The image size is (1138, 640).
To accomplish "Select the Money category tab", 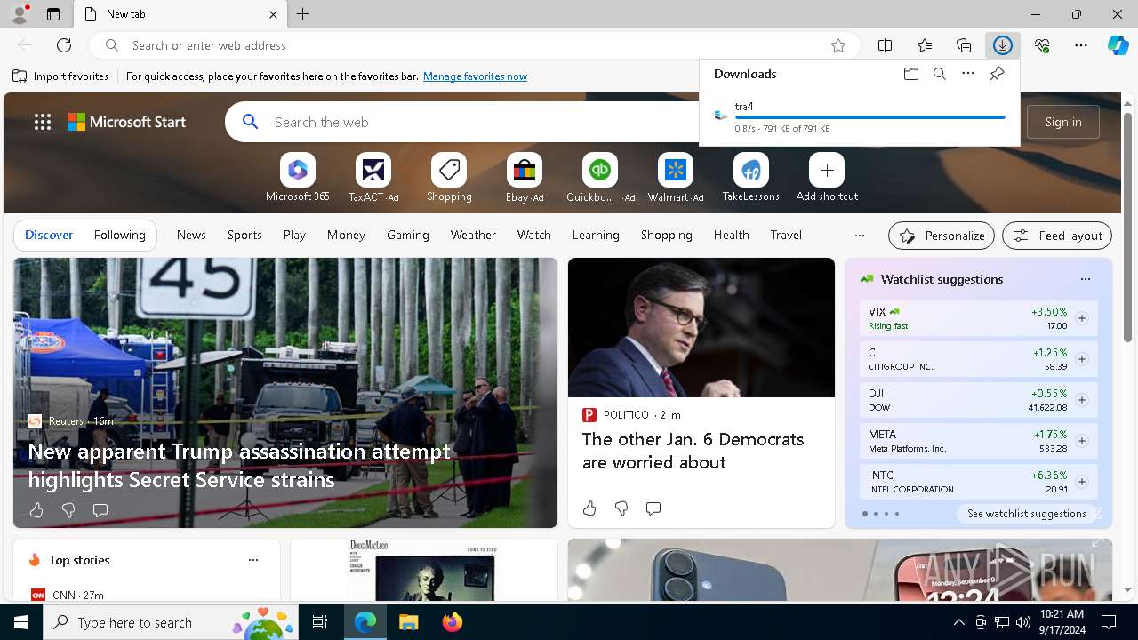I will (x=346, y=235).
